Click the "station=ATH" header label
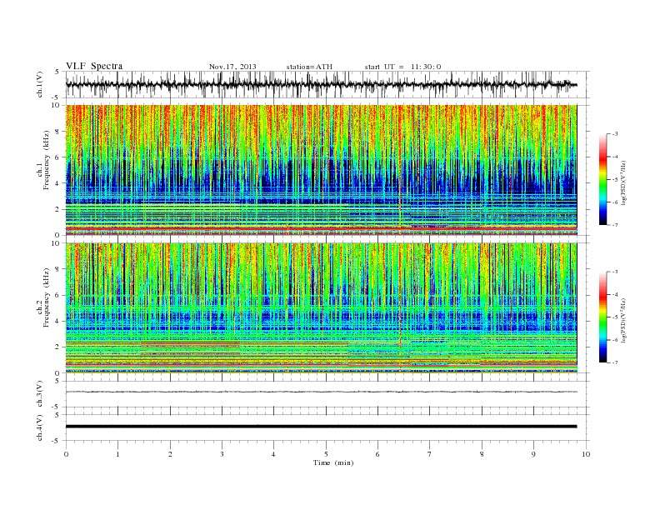The image size is (660, 510). point(309,67)
